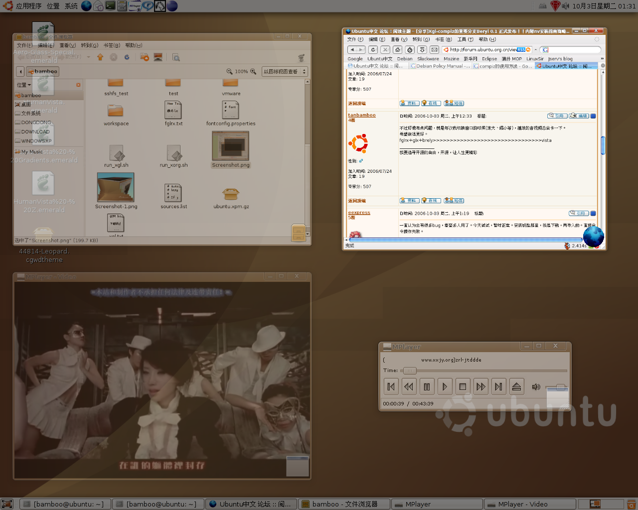Select Screenshot.png thumbnail in file browser

point(230,146)
